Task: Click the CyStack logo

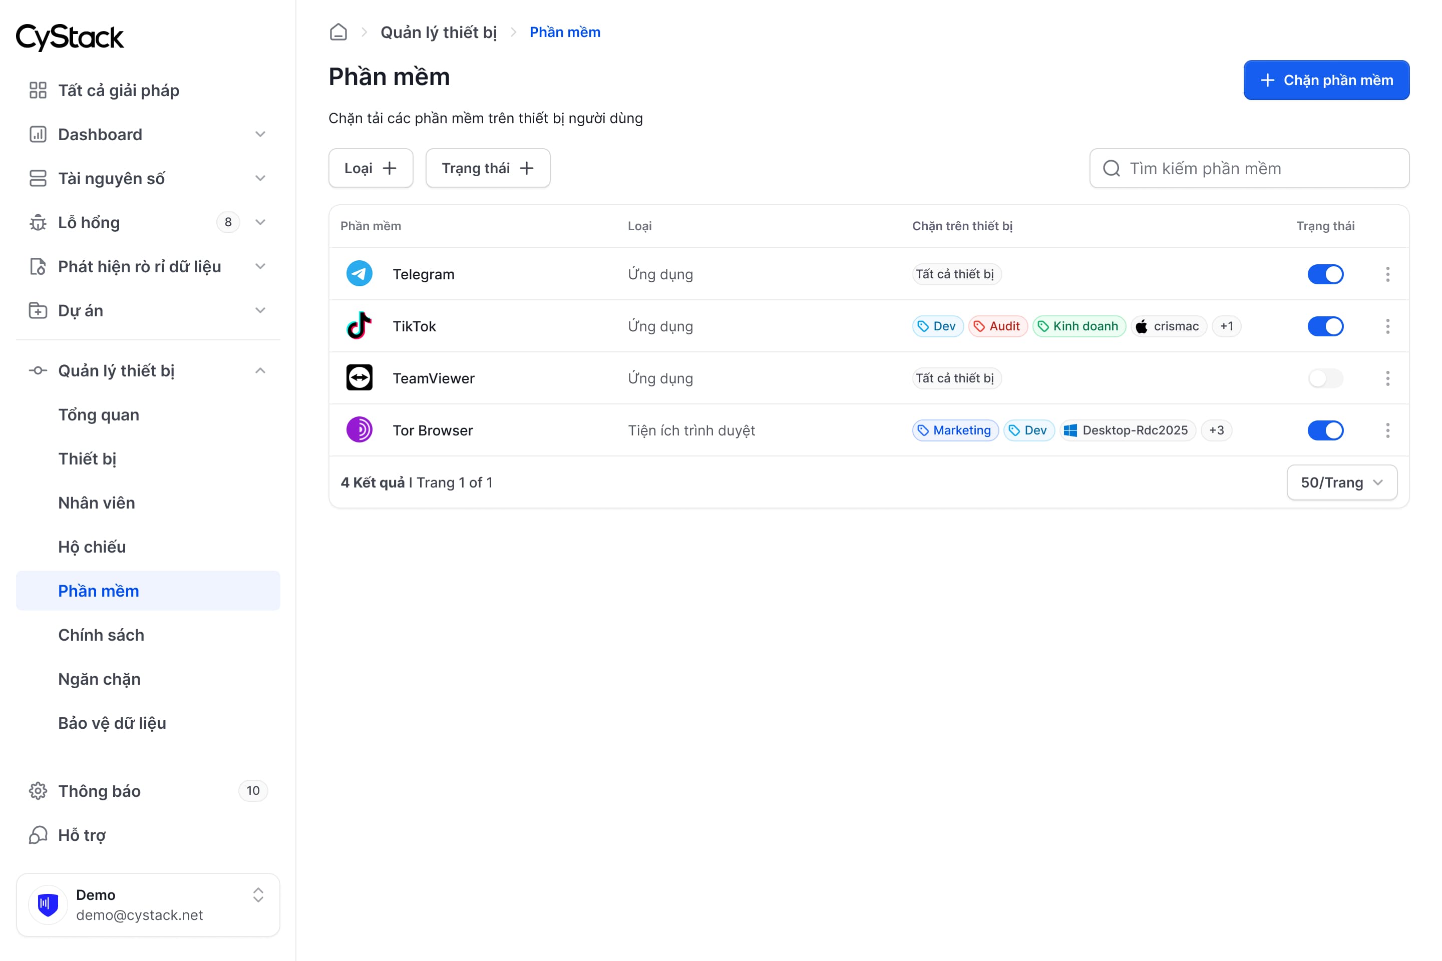Action: click(x=70, y=38)
